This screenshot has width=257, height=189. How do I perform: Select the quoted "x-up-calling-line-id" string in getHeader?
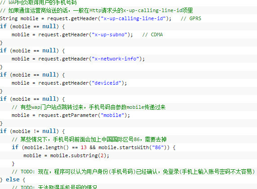[133, 18]
